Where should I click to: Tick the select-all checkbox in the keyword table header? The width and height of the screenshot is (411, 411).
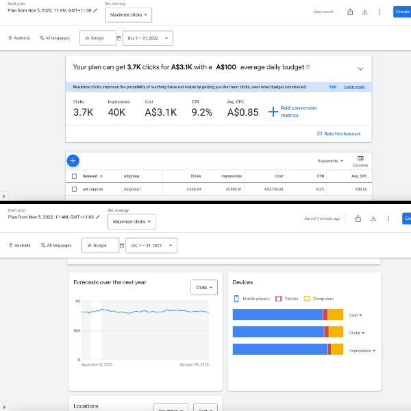pyautogui.click(x=74, y=176)
